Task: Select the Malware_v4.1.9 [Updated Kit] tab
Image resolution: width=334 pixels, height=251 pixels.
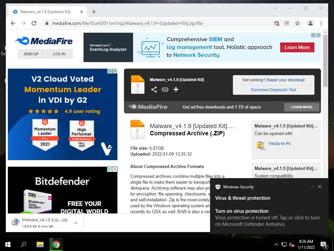Action: [48, 12]
